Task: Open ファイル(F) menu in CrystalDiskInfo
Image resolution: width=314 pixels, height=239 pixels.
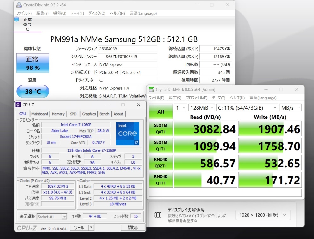Action: pos(24,13)
